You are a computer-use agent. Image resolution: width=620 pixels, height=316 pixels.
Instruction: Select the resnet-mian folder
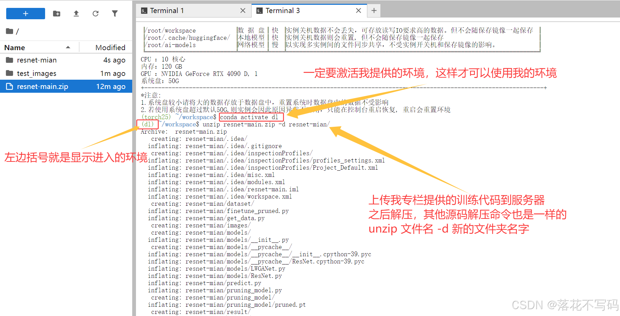point(66,60)
